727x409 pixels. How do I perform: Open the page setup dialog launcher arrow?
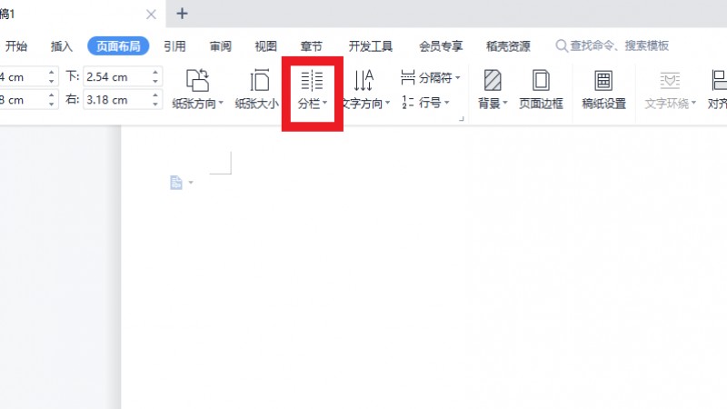tap(462, 119)
